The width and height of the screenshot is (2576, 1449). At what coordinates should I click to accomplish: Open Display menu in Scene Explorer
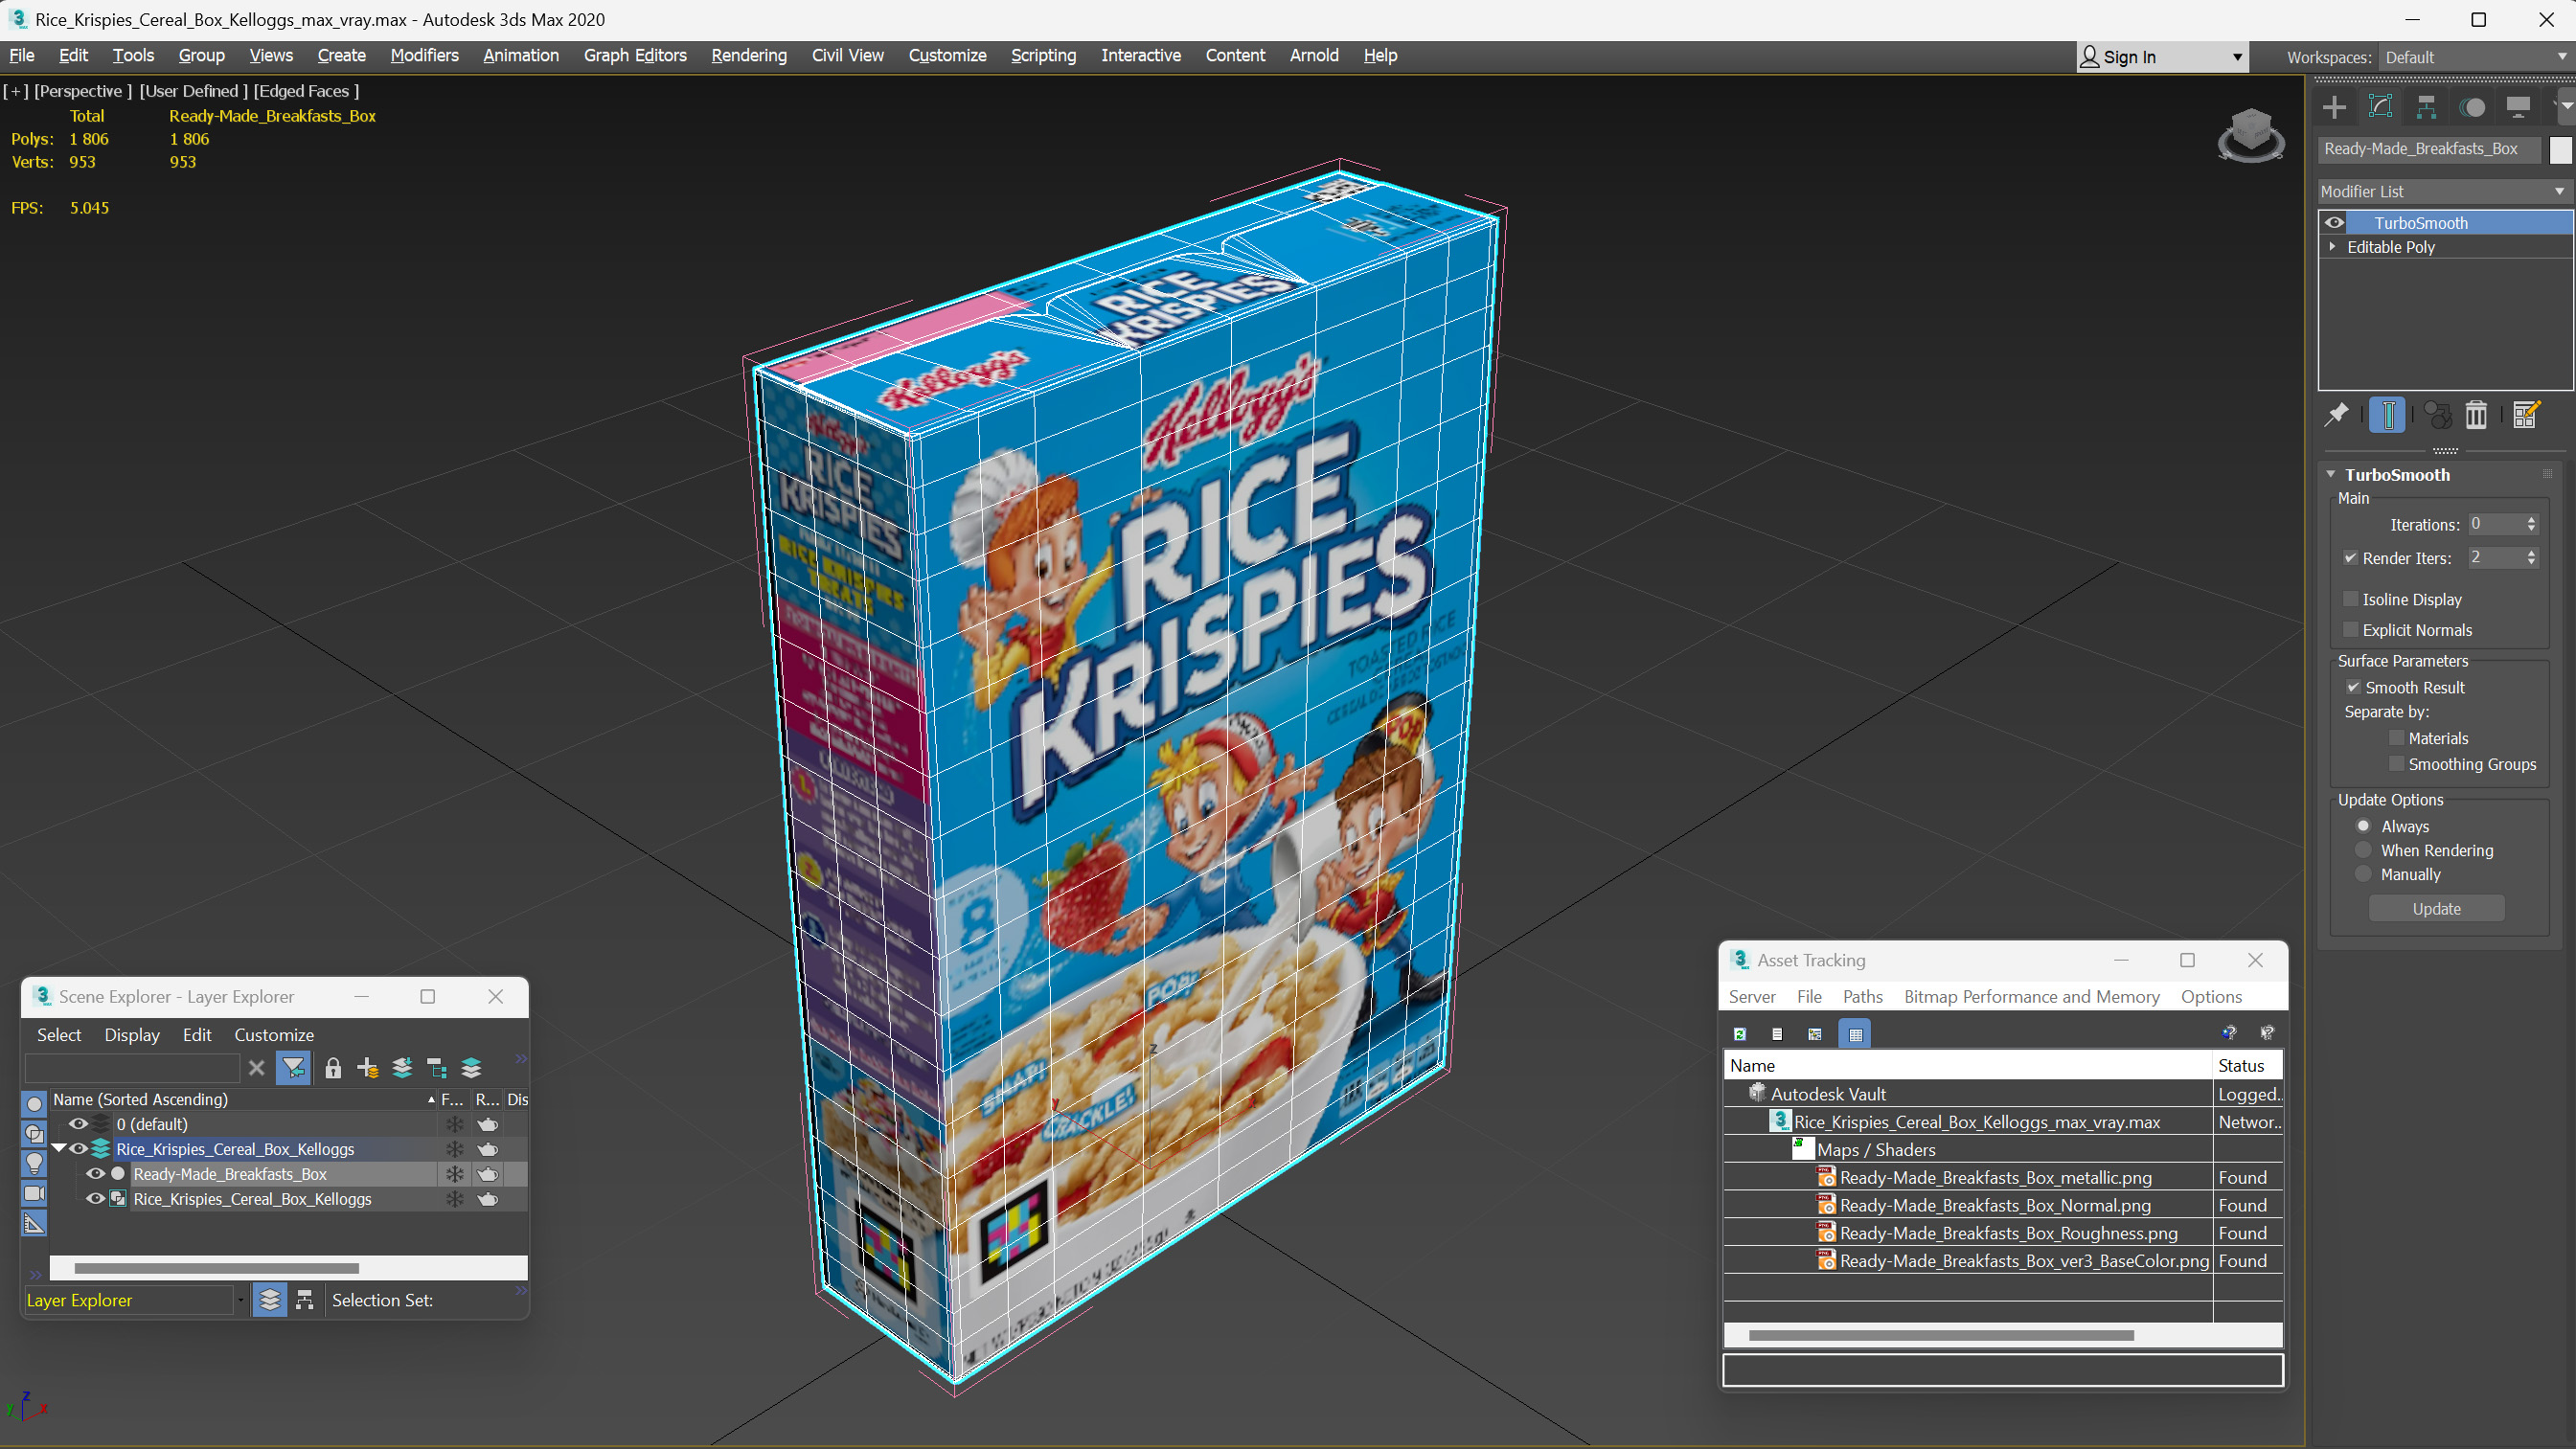click(x=132, y=1035)
